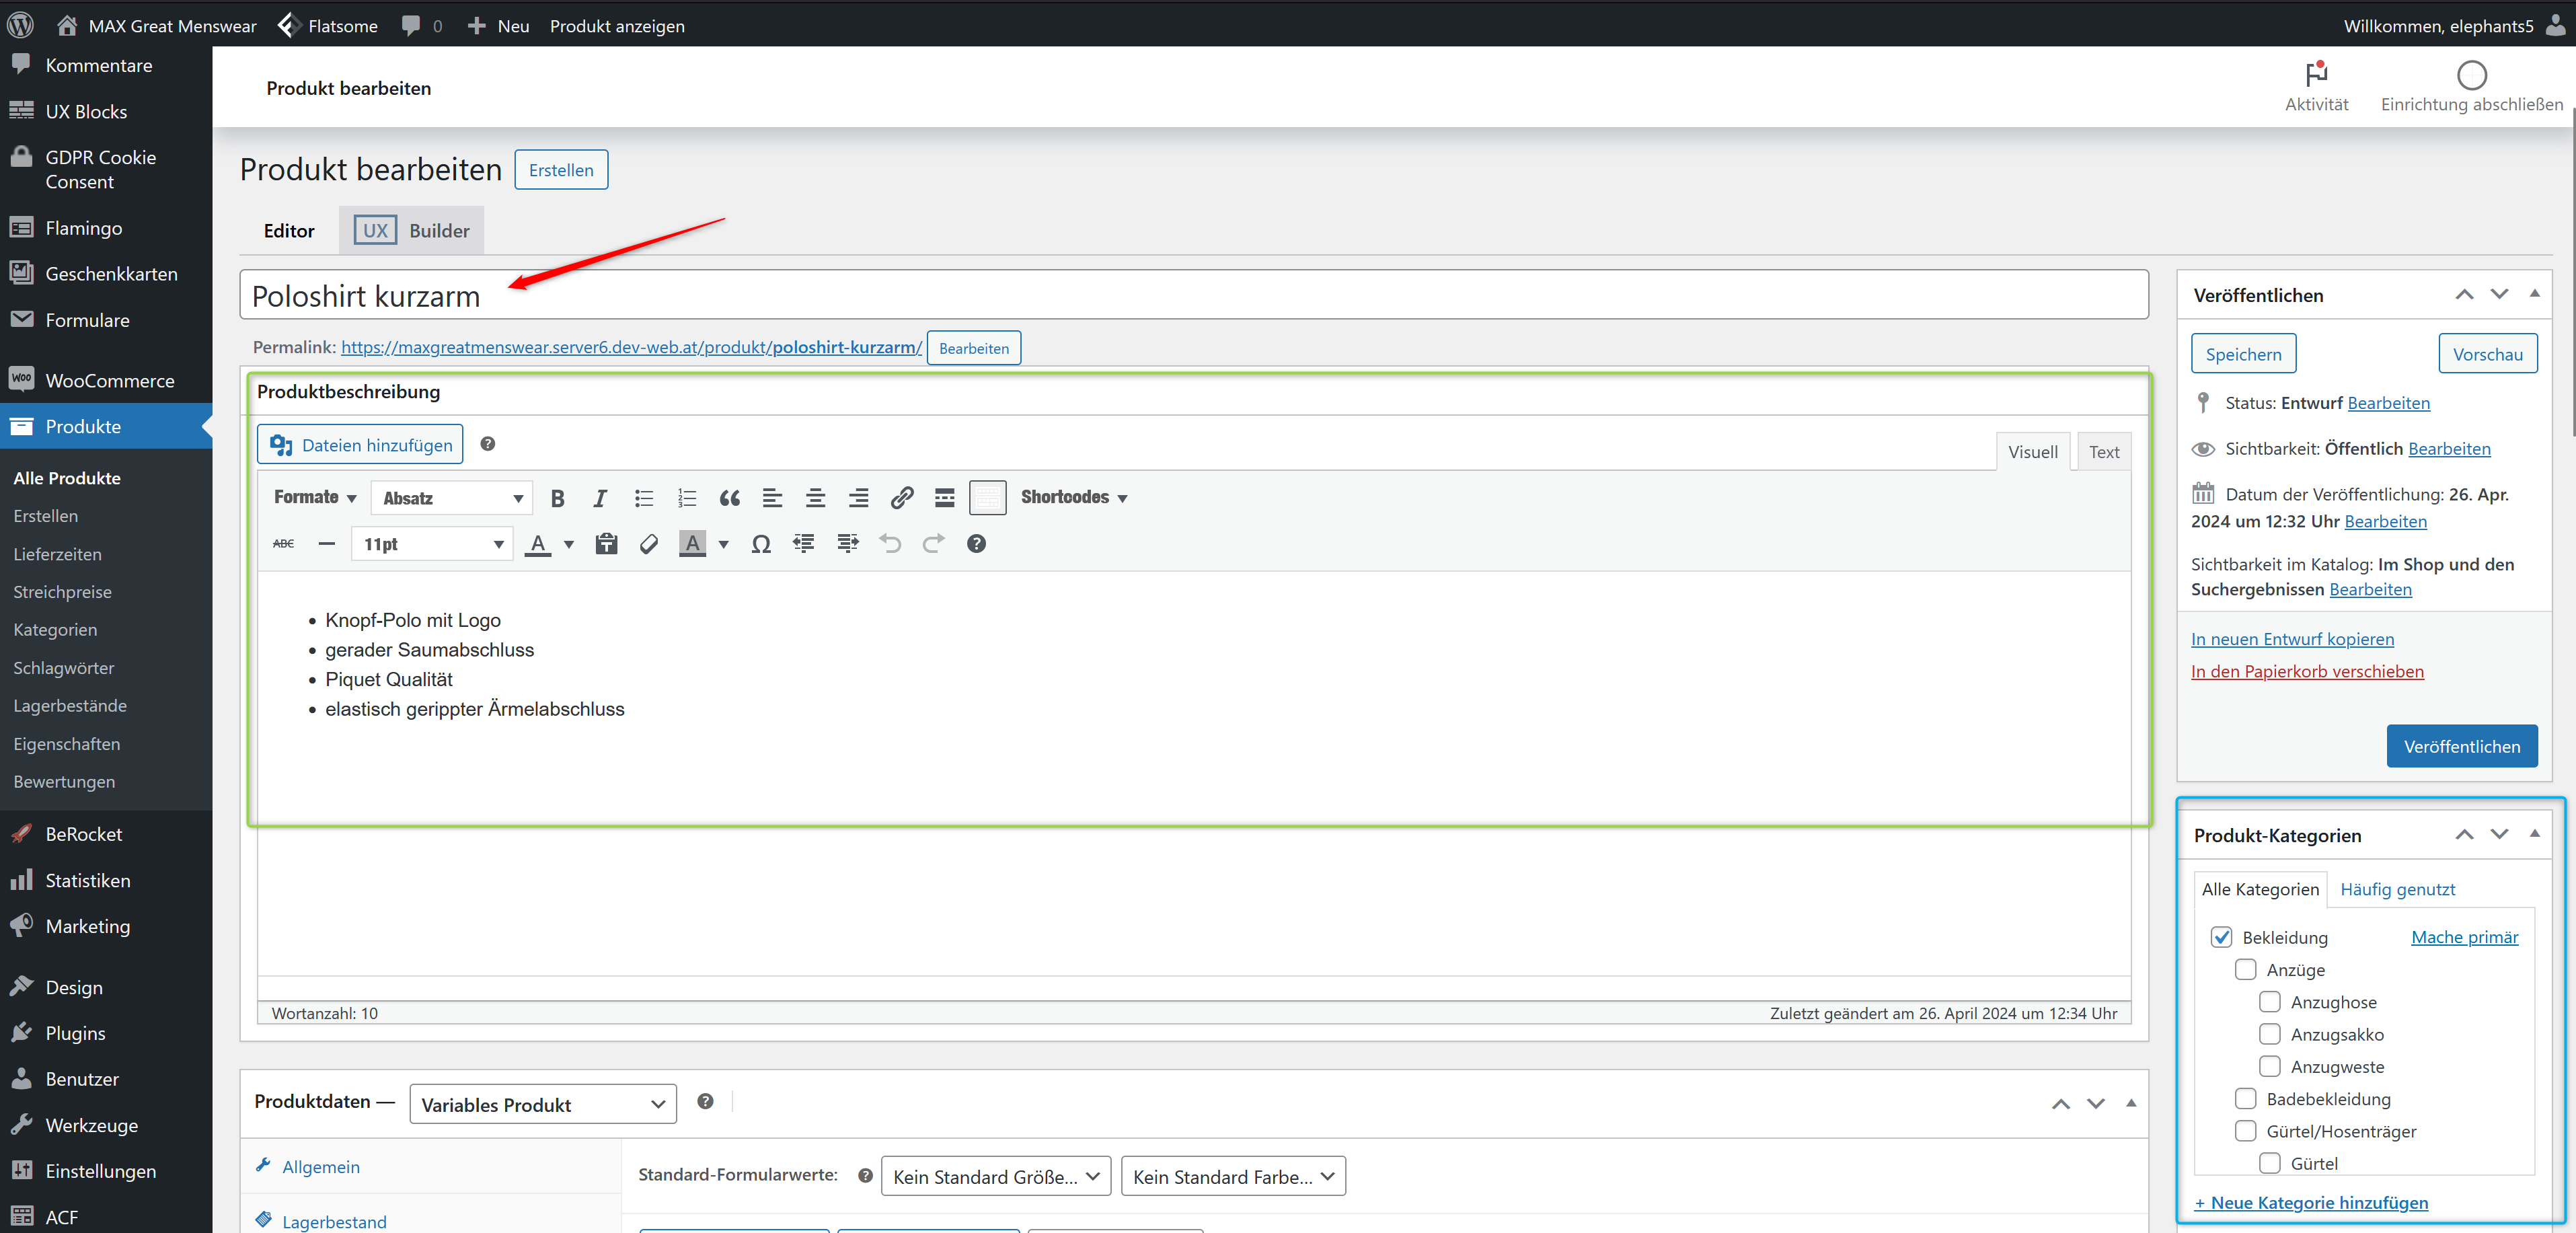Undo the last editor change

[x=890, y=544]
